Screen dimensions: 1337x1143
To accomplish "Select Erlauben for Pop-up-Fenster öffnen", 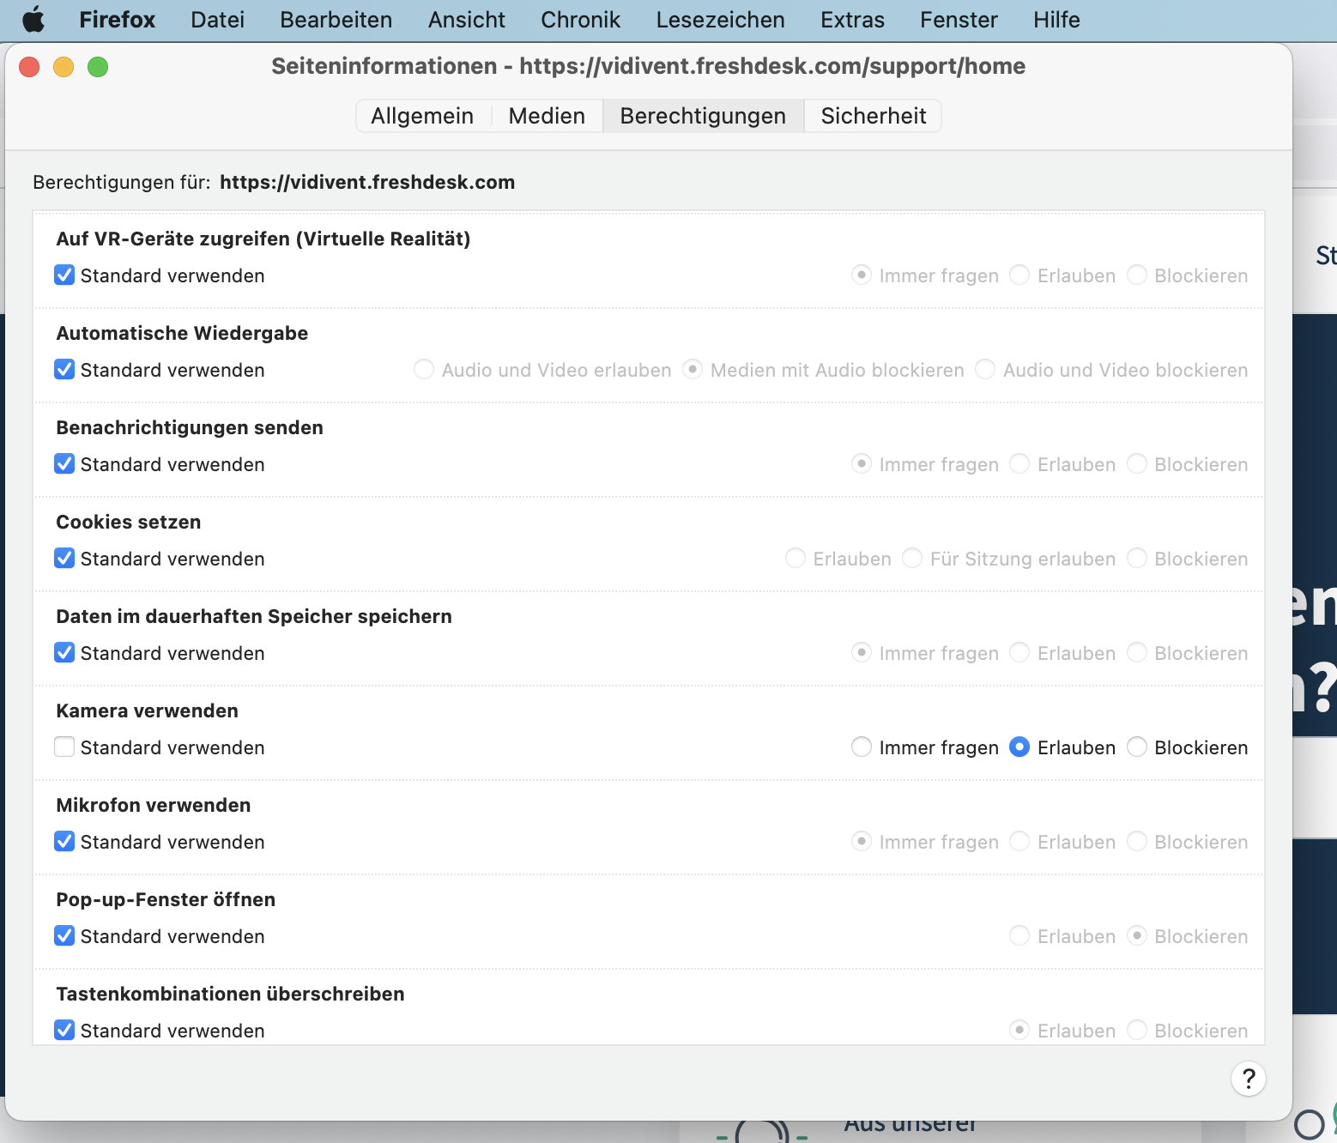I will (1019, 935).
